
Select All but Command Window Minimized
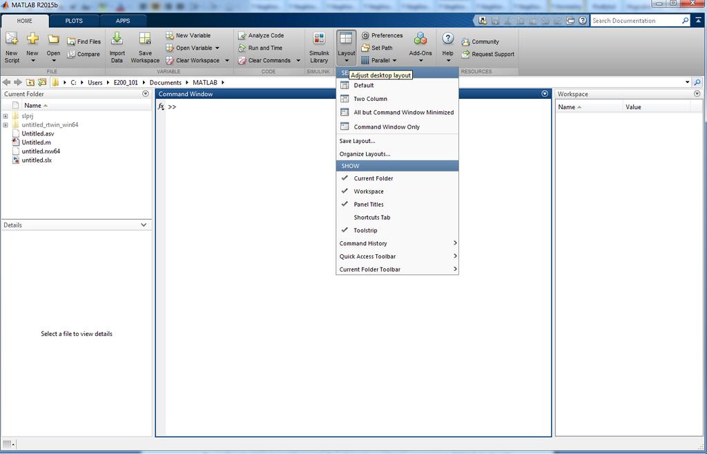(x=397, y=113)
